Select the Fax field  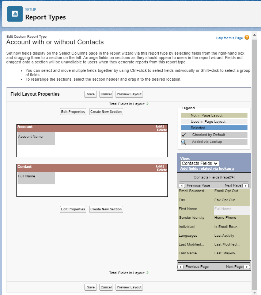(196, 202)
